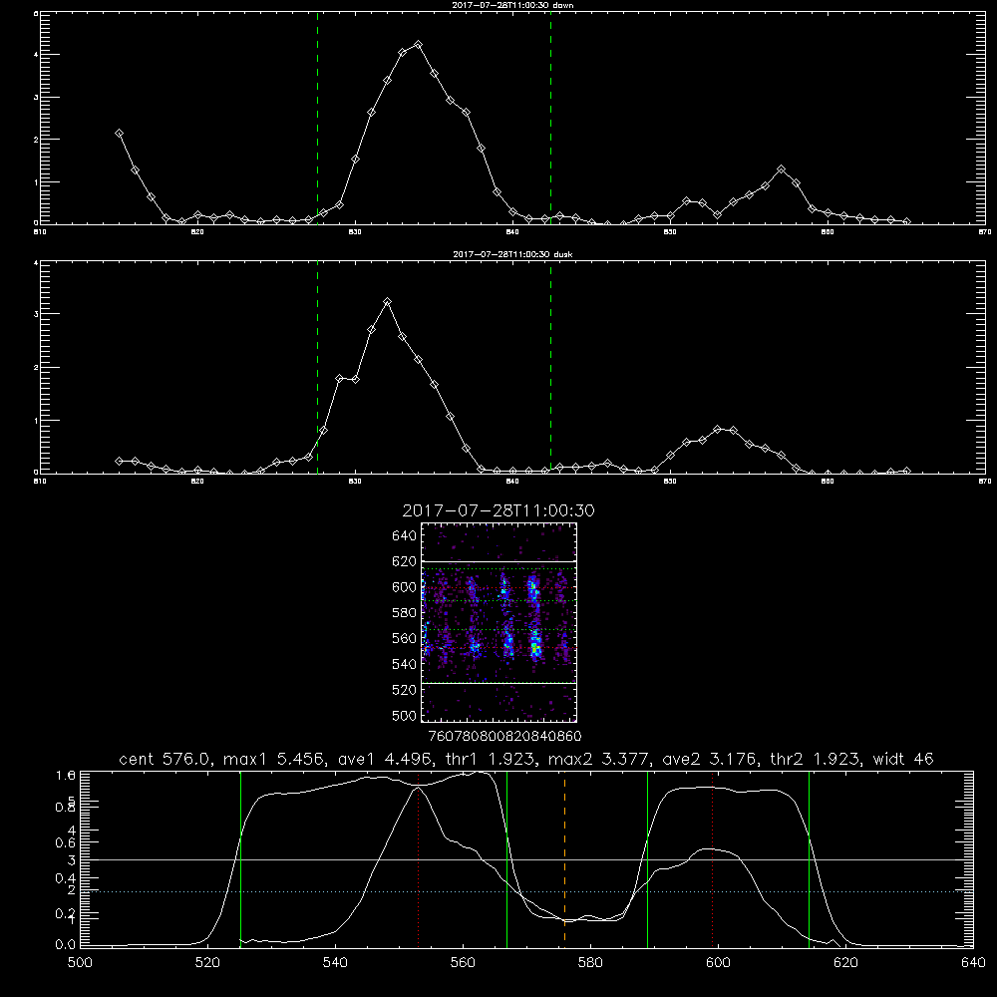This screenshot has height=997, width=997.
Task: Click the highest diamond marker in dusk plot
Action: click(x=387, y=301)
